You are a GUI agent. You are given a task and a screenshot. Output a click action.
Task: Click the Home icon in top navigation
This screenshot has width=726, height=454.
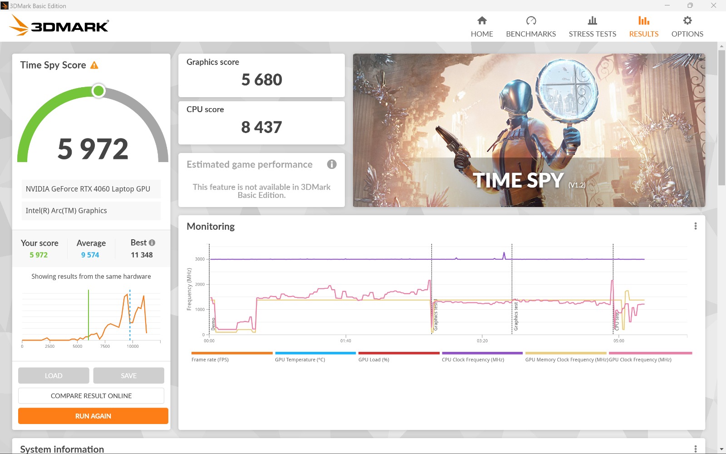point(482,21)
